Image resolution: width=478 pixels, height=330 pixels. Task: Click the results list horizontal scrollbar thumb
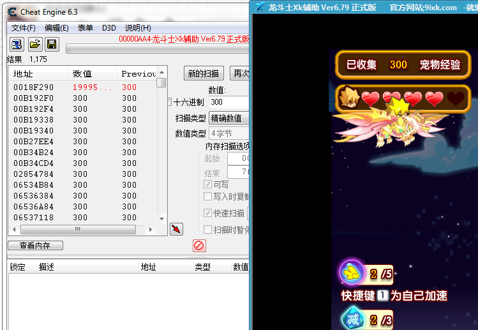78,229
